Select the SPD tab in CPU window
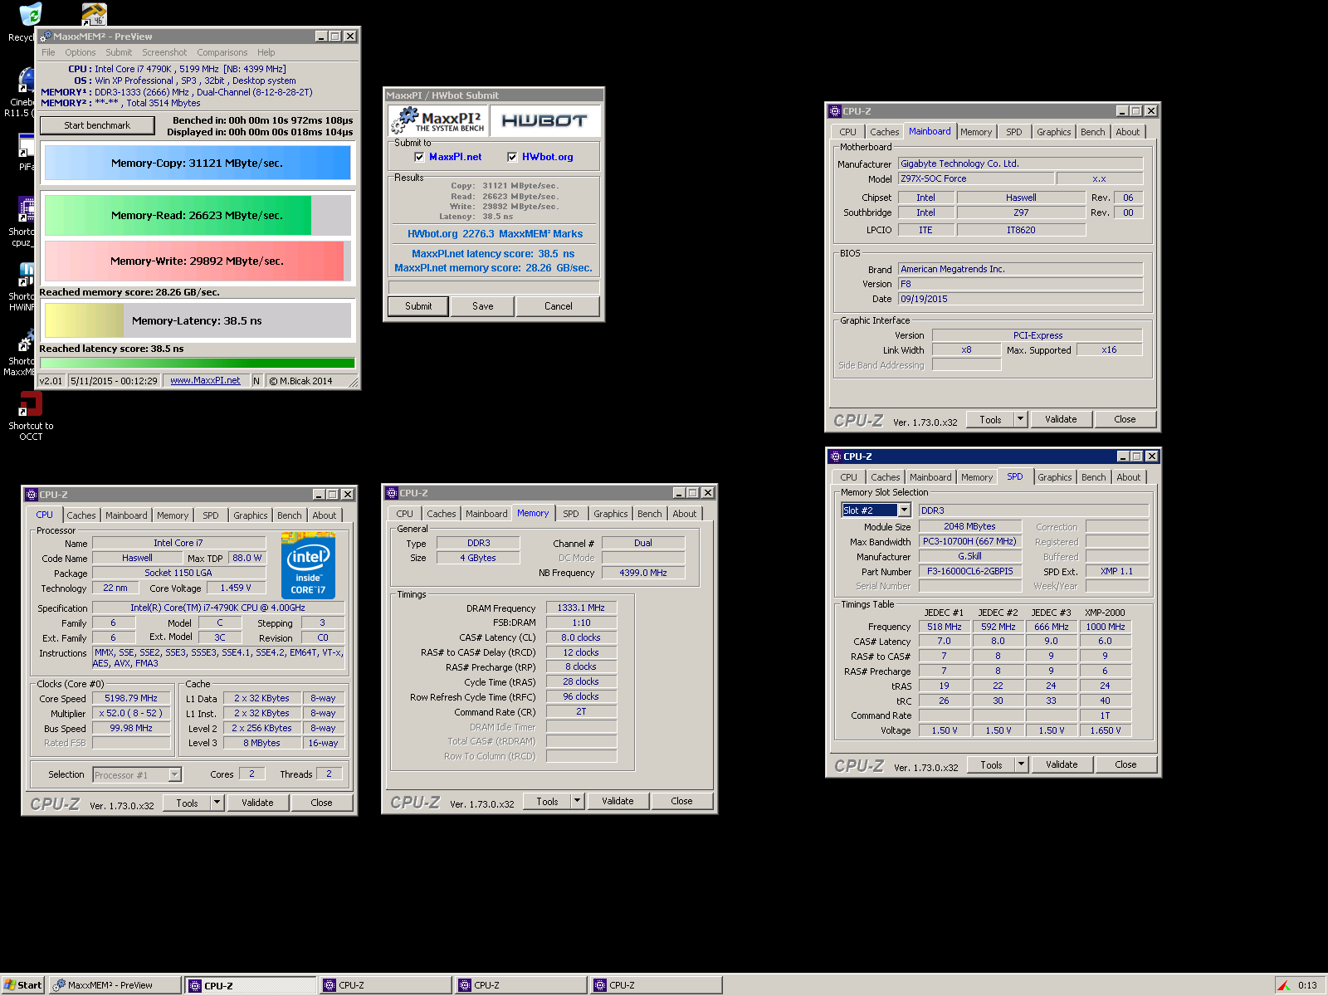This screenshot has width=1328, height=996. [211, 515]
